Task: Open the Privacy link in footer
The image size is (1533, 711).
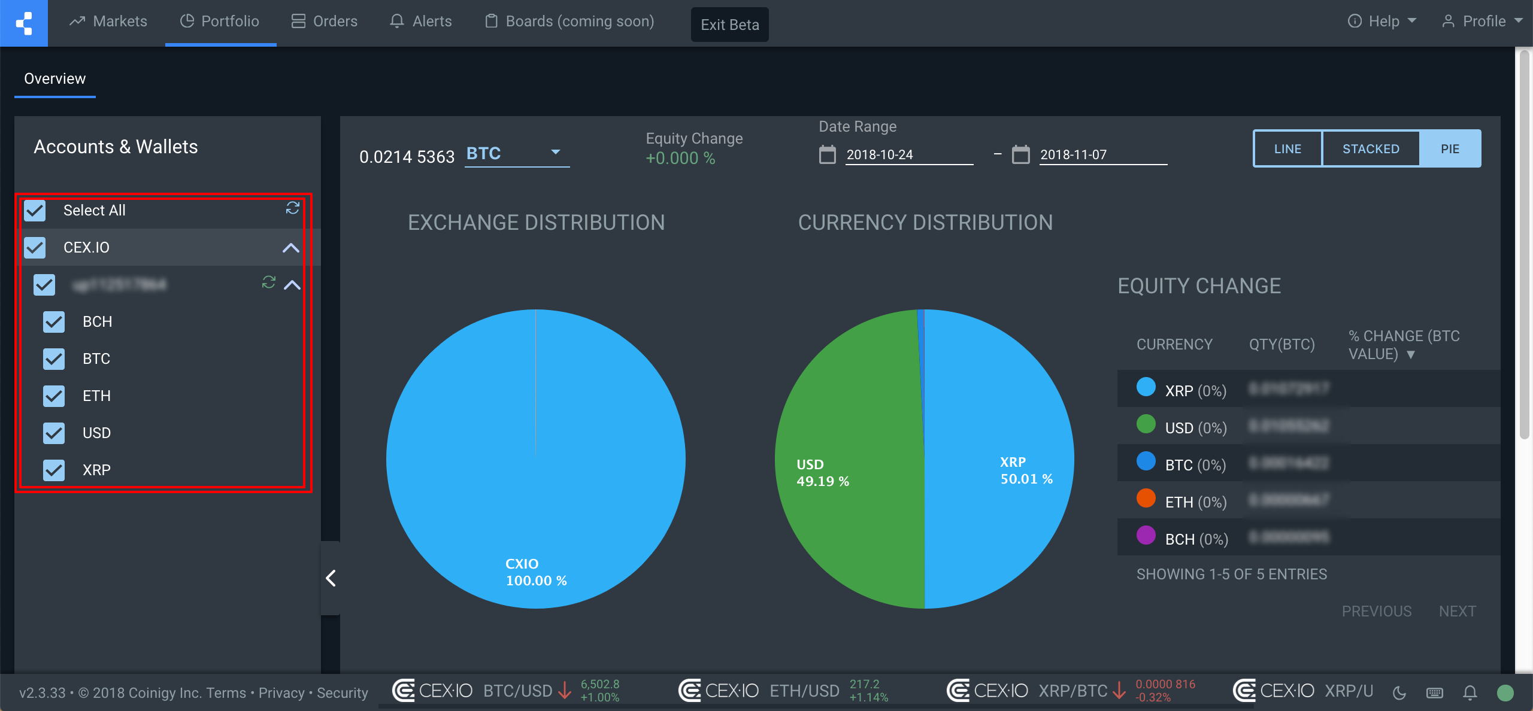Action: point(281,693)
